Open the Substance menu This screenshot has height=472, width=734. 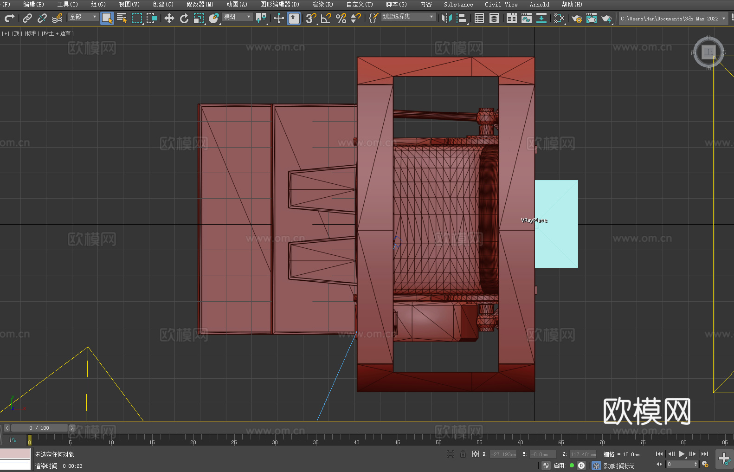(458, 4)
